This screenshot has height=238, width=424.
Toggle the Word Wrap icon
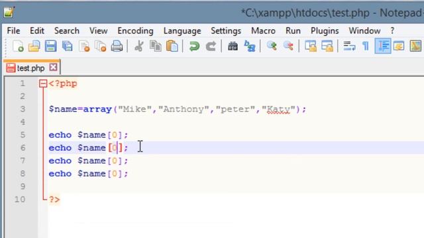(349, 46)
